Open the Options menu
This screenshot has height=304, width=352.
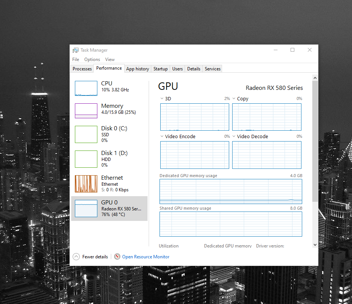click(92, 60)
